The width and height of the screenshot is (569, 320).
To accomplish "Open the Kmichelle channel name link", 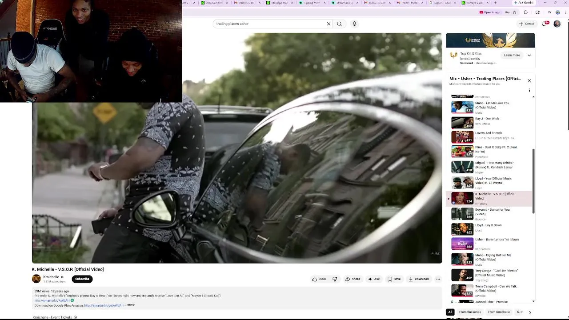I will [51, 277].
